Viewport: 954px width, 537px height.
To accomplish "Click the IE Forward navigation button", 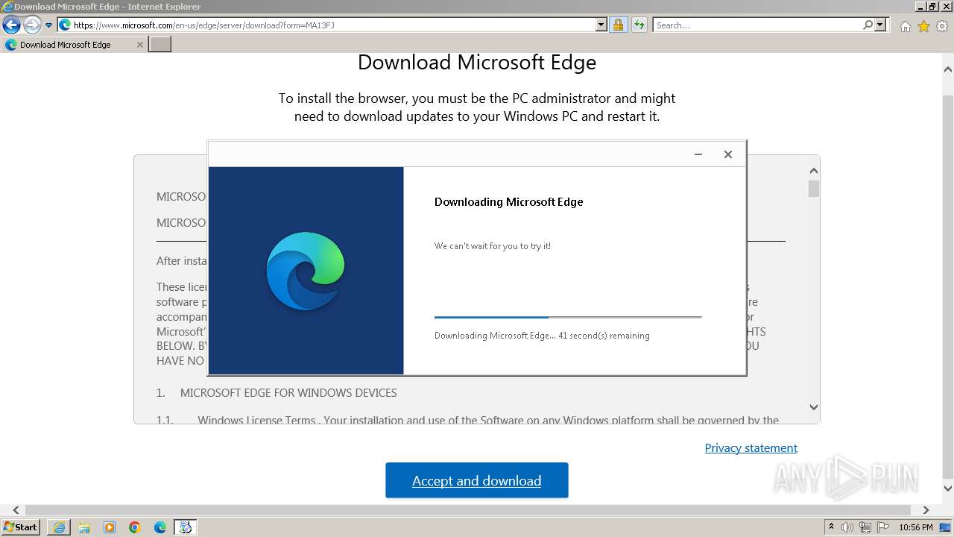I will point(32,25).
